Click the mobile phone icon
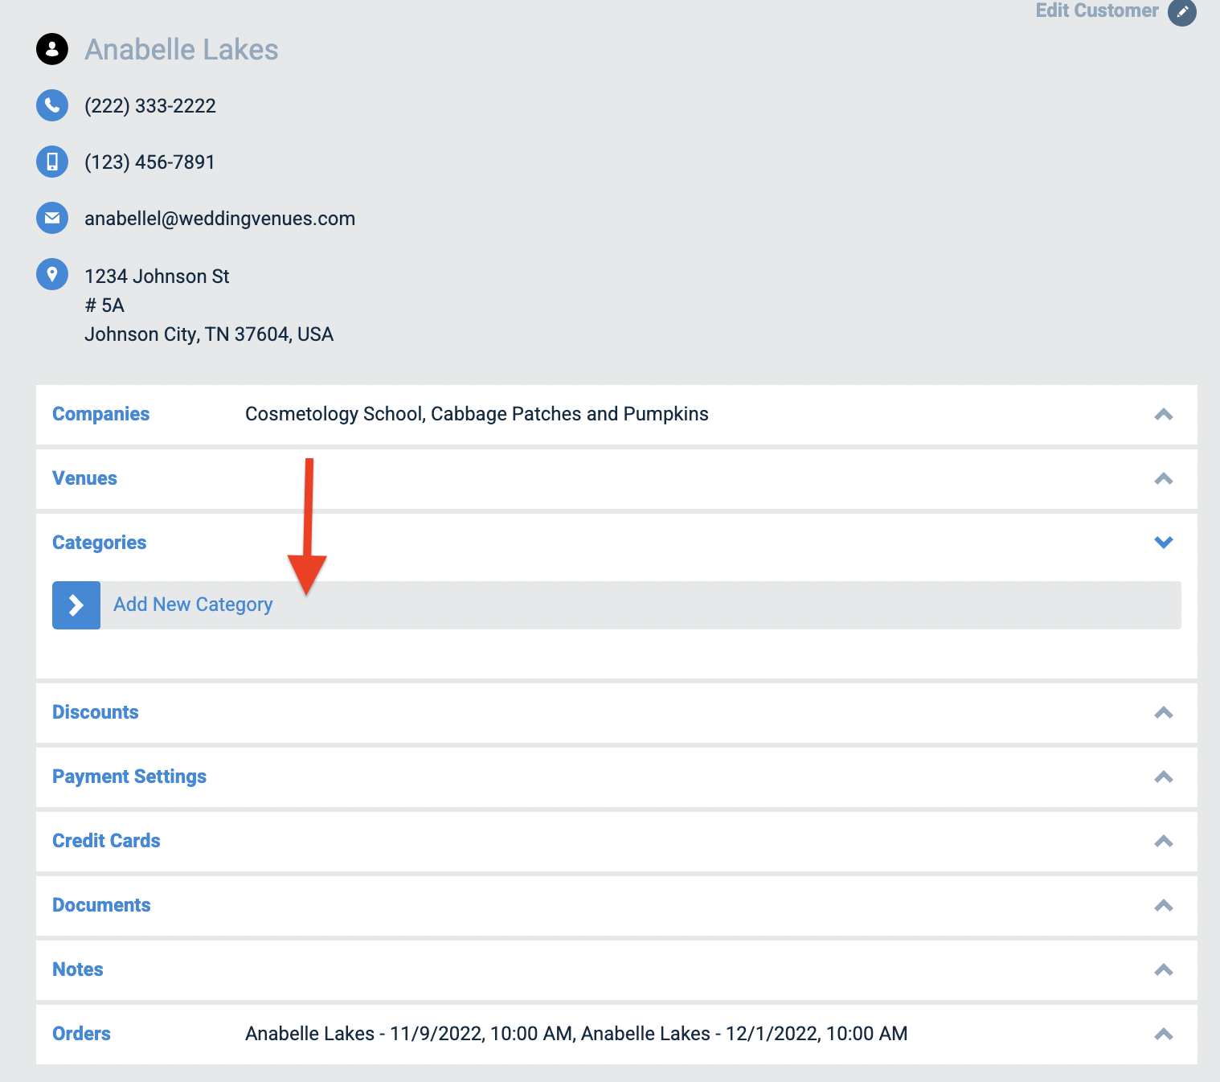1220x1082 pixels. click(x=52, y=162)
